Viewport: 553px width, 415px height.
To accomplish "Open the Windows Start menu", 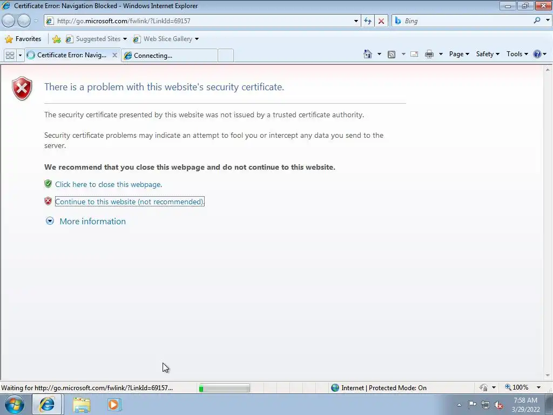I will coord(15,404).
